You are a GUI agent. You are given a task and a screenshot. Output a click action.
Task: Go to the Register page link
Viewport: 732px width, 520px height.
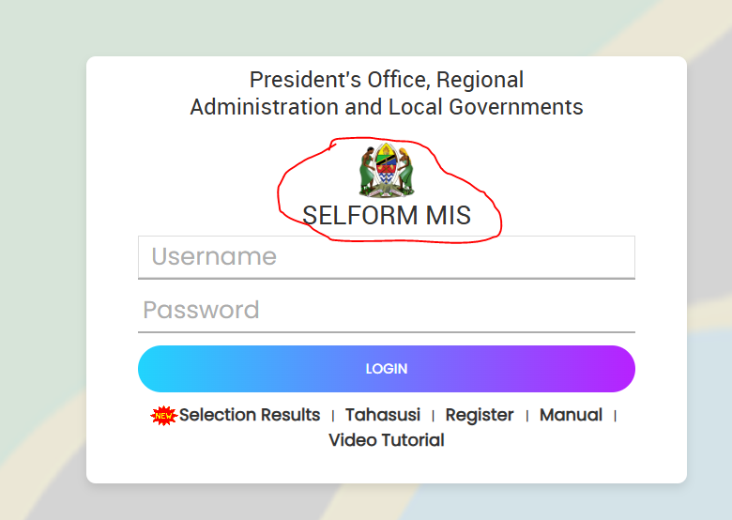click(x=480, y=415)
